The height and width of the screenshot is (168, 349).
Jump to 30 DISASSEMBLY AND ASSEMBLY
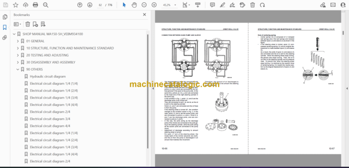click(x=51, y=62)
